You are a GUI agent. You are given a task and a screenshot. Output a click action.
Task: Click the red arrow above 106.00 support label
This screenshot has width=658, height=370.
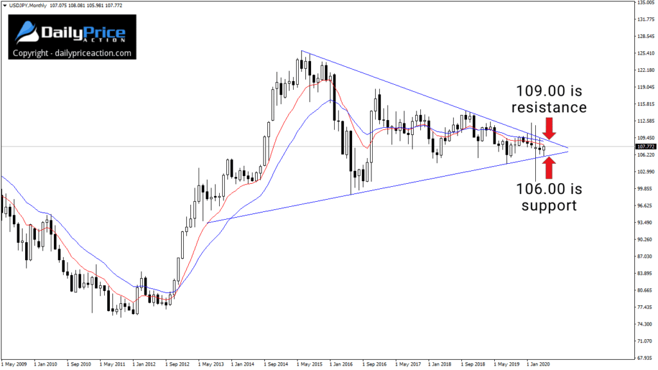click(x=550, y=170)
